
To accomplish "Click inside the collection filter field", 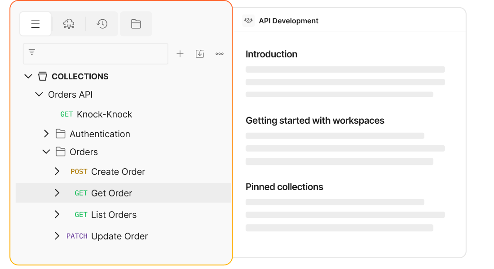I will [x=96, y=53].
